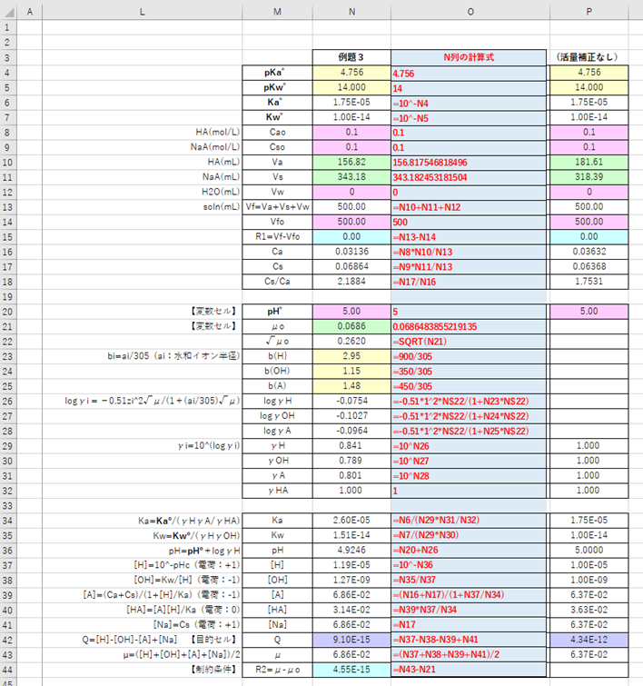Click cell -0.0964
Image resolution: width=643 pixels, height=686 pixels.
351,431
